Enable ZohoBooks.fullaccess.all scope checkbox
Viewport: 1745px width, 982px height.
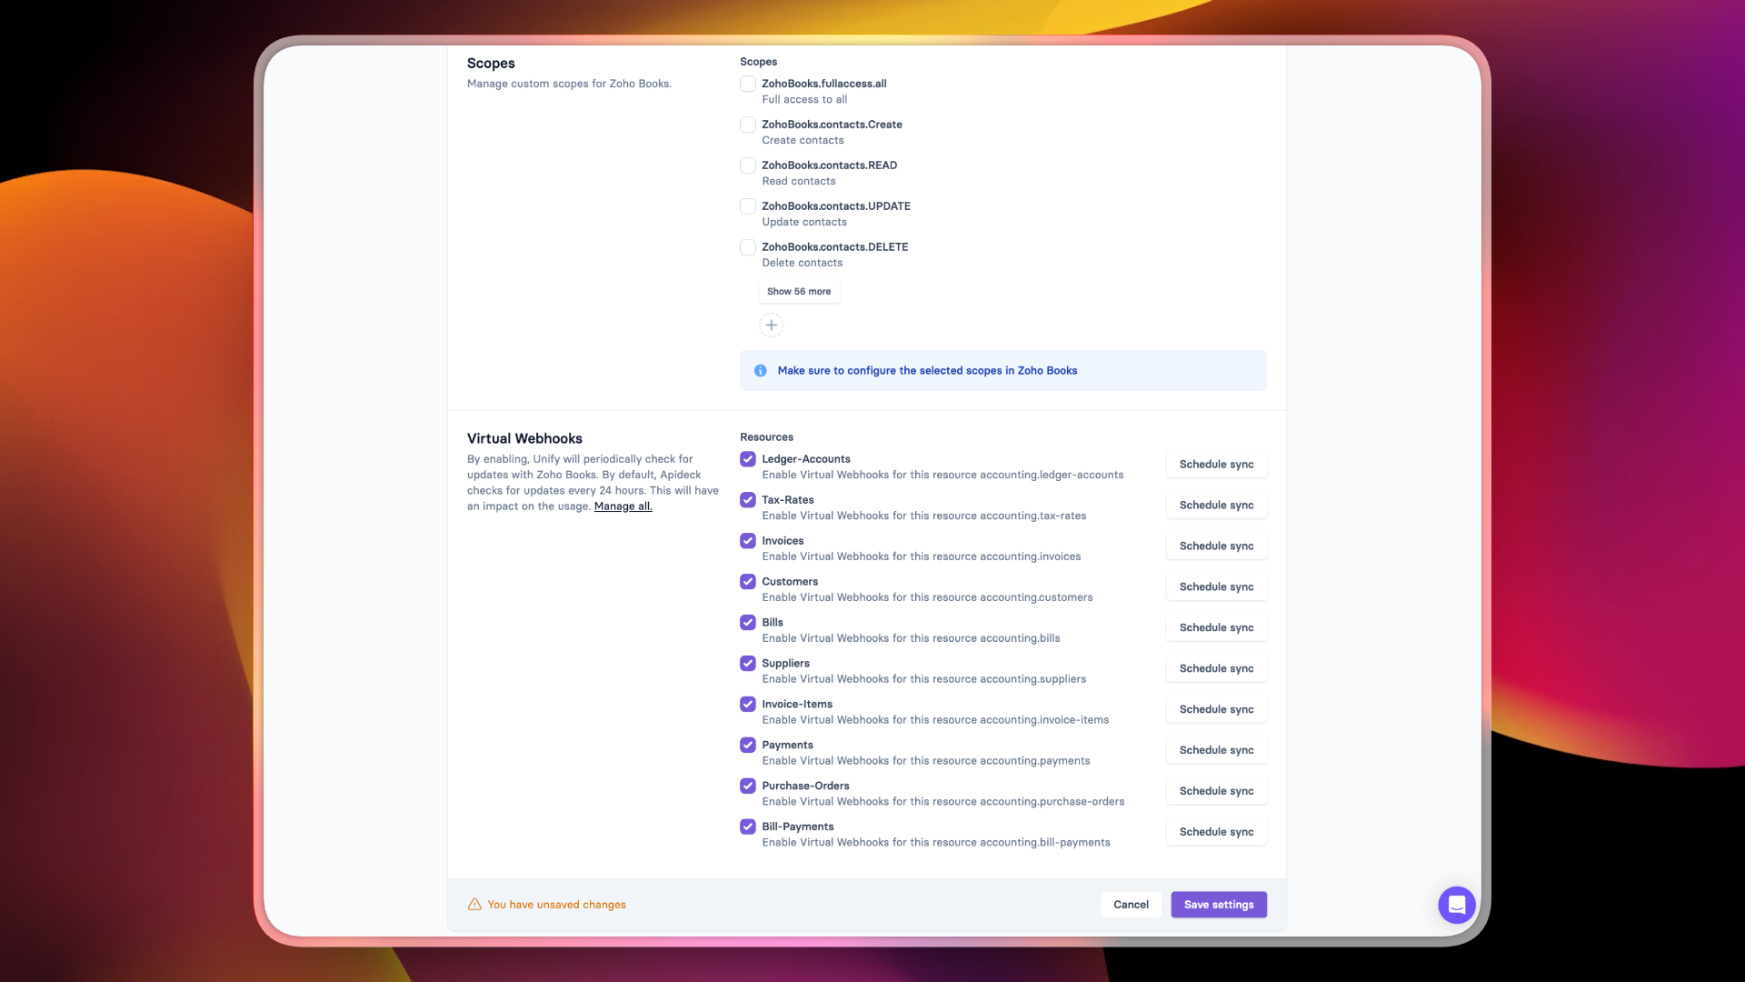pyautogui.click(x=747, y=84)
